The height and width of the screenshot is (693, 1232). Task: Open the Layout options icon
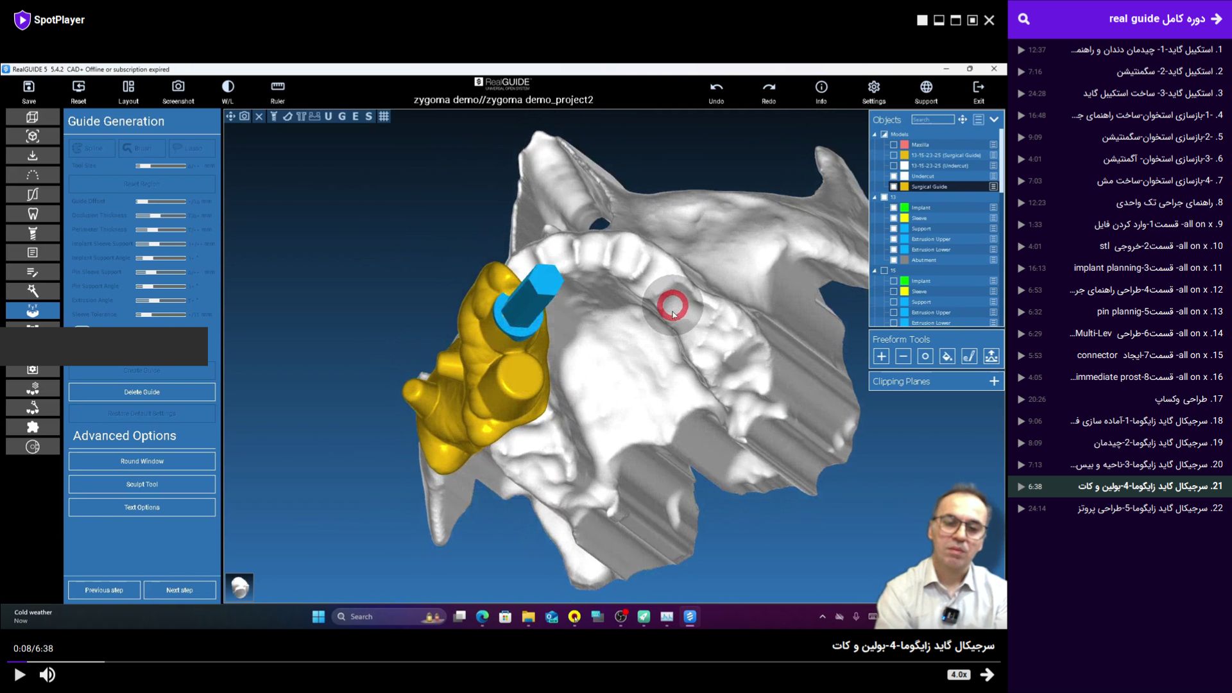[x=128, y=87]
